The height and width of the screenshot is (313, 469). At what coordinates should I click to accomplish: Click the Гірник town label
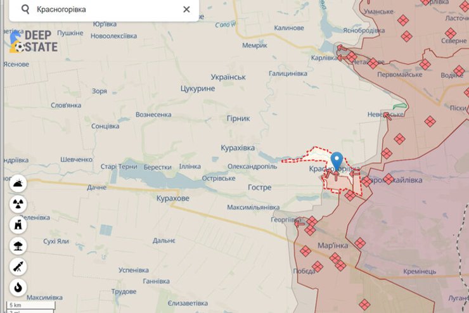click(x=238, y=118)
